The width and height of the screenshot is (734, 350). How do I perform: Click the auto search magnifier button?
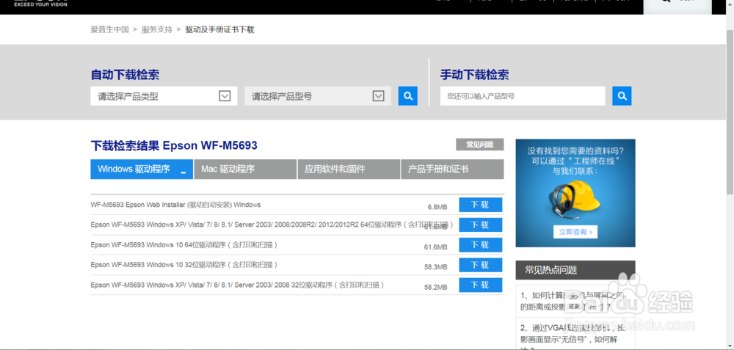tap(407, 96)
